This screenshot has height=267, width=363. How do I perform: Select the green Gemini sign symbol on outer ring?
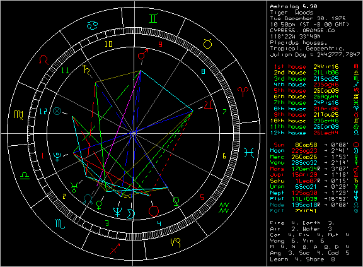coord(153,18)
